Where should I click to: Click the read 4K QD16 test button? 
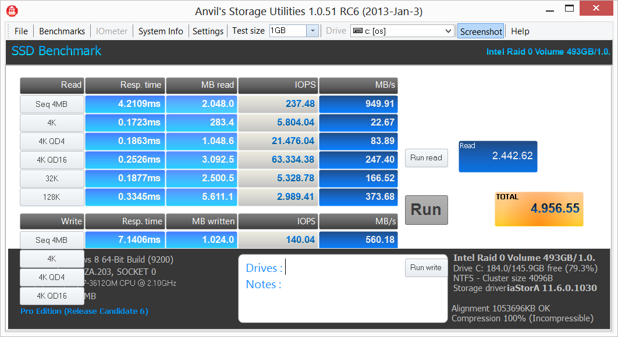(x=52, y=160)
